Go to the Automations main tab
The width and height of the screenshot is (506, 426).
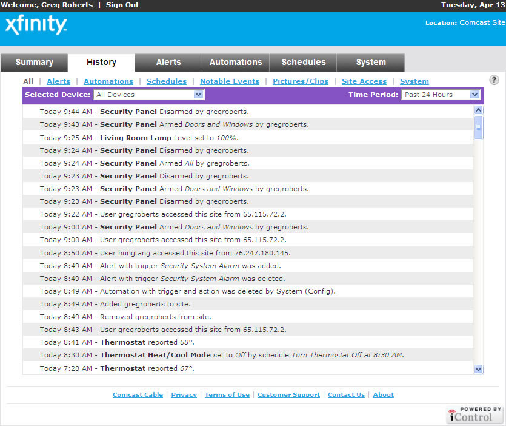click(236, 63)
